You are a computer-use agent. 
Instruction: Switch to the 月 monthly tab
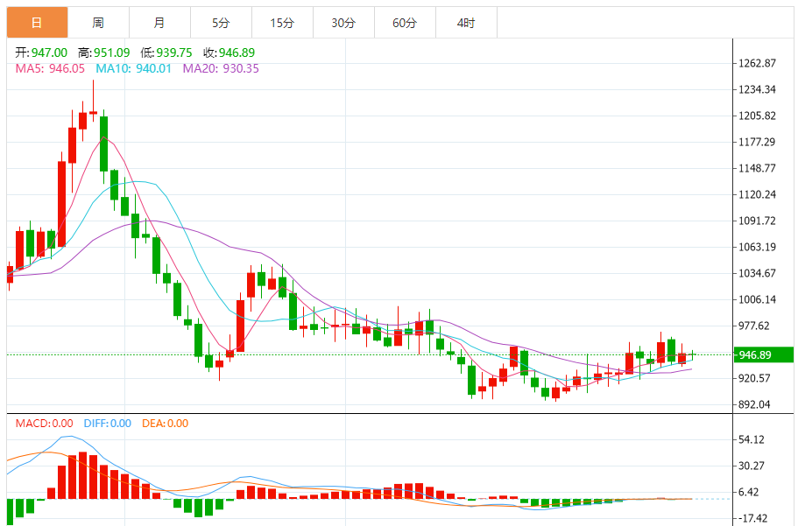click(159, 23)
